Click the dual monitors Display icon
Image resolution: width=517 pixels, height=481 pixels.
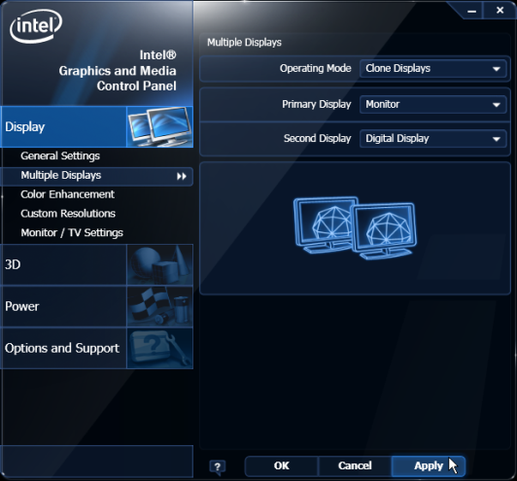coord(160,126)
